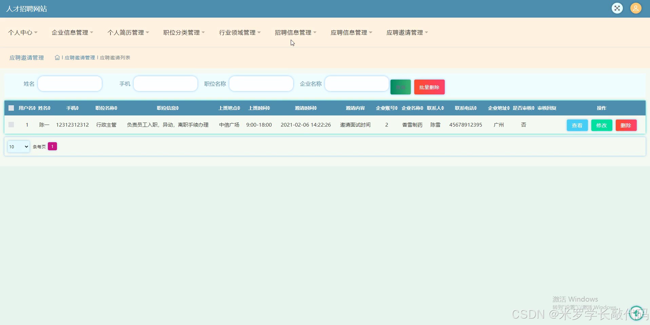Click the contact phone cell 45678912395
Viewport: 650px width, 325px height.
pyautogui.click(x=465, y=125)
